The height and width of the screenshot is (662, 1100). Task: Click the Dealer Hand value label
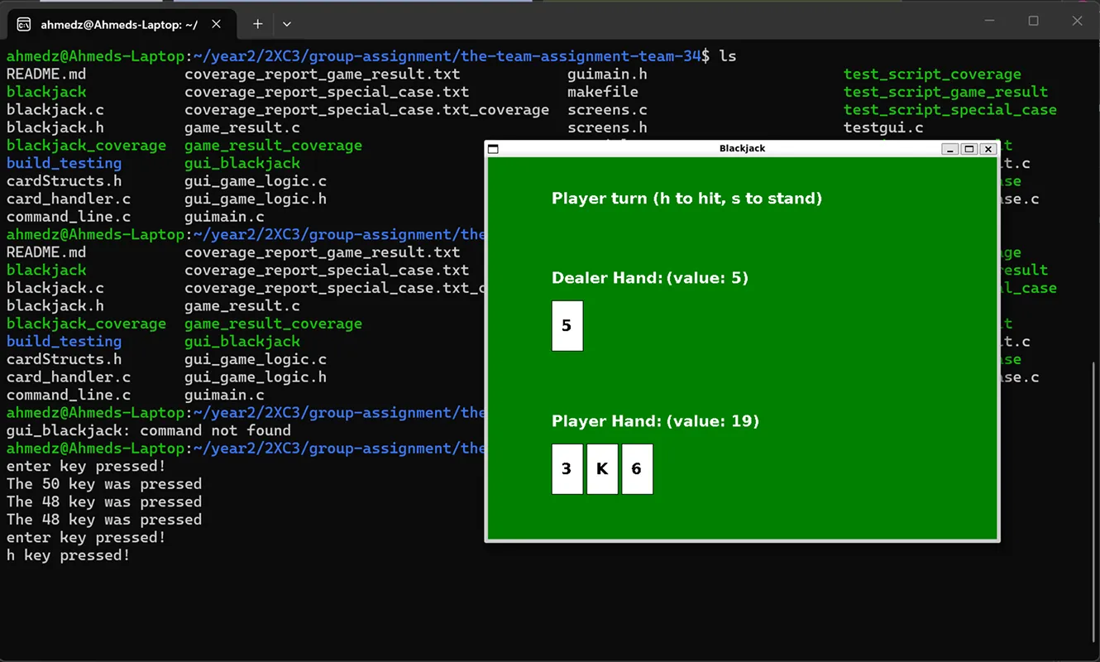pyautogui.click(x=649, y=277)
